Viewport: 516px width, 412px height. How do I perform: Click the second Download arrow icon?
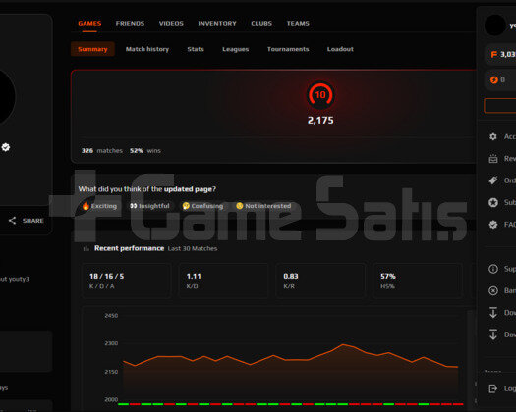coord(493,335)
